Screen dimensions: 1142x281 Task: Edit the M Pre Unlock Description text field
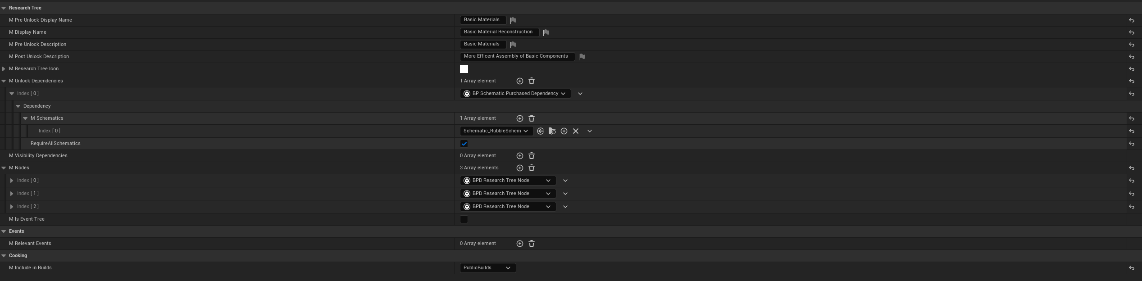(483, 44)
